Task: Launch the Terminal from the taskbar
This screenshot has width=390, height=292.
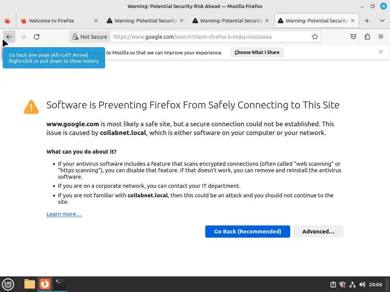Action: 60,284
